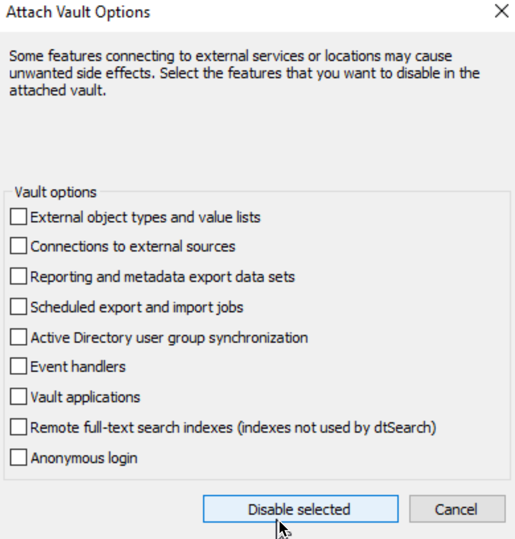Check the Event handlers checkbox
Screen dimensions: 515x539
[19, 366]
